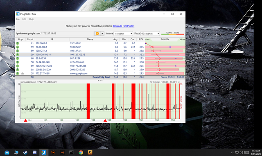The width and height of the screenshot is (262, 156).
Task: Click the www.google.com name in hop 9
Action: [79, 73]
